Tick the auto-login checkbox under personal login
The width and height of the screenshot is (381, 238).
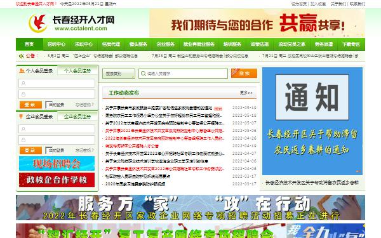click(47, 105)
